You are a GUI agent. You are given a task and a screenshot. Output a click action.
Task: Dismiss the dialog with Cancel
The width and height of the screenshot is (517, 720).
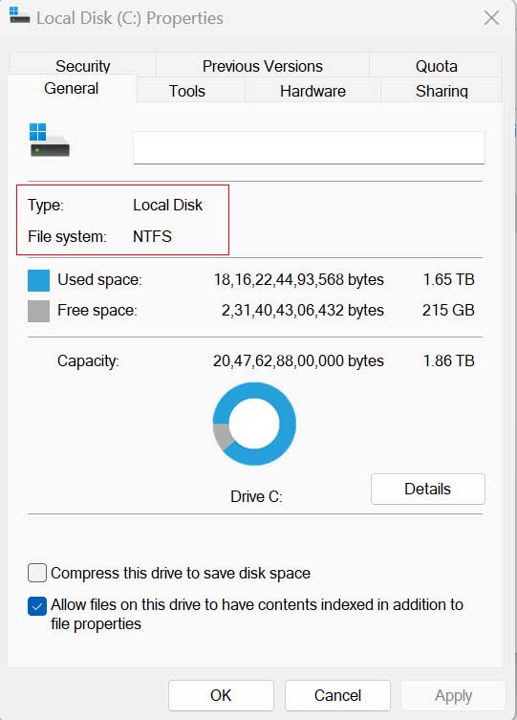pos(337,695)
